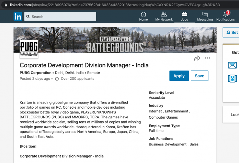The width and height of the screenshot is (239, 163).
Task: Save this job posting
Action: tap(200, 76)
